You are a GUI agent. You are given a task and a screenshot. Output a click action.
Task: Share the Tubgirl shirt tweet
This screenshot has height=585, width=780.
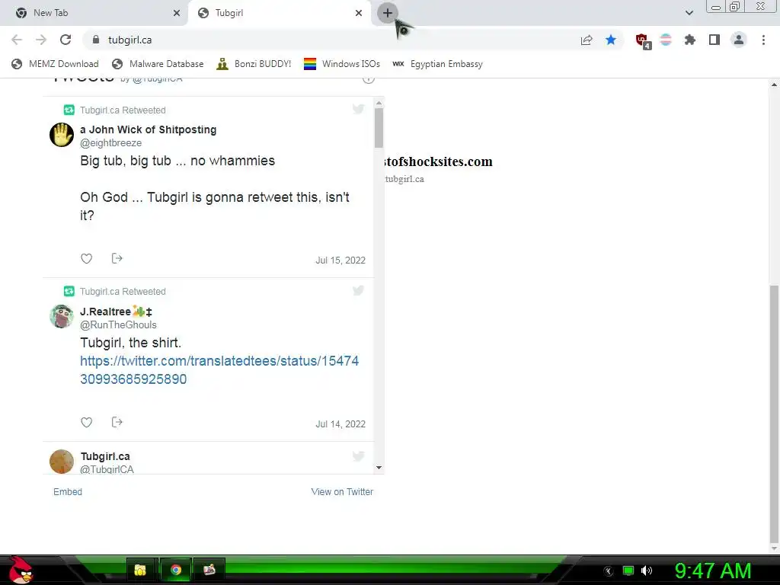click(117, 422)
